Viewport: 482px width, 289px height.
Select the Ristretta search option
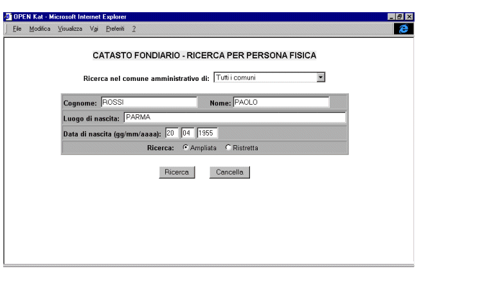tap(228, 148)
